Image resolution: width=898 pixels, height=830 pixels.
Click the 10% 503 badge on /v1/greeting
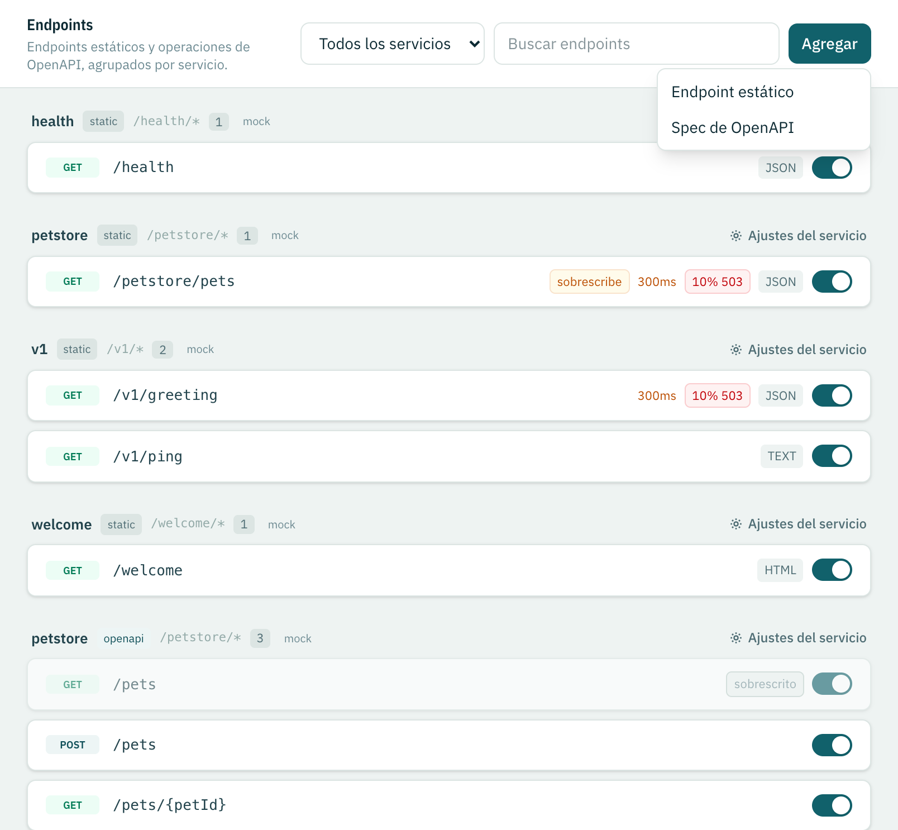coord(717,395)
